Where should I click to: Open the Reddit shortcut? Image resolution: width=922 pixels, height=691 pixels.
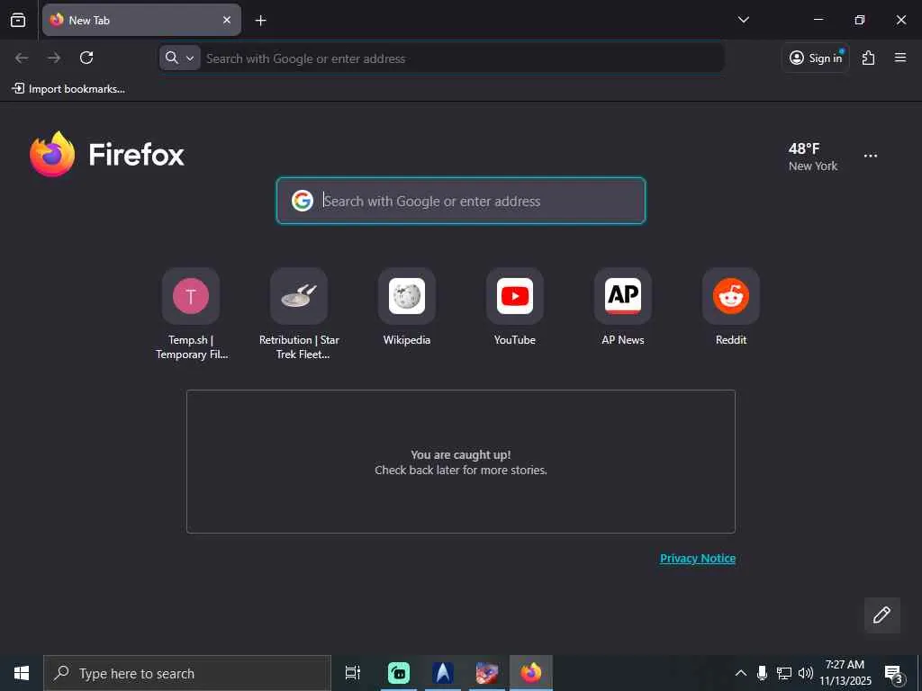(731, 308)
